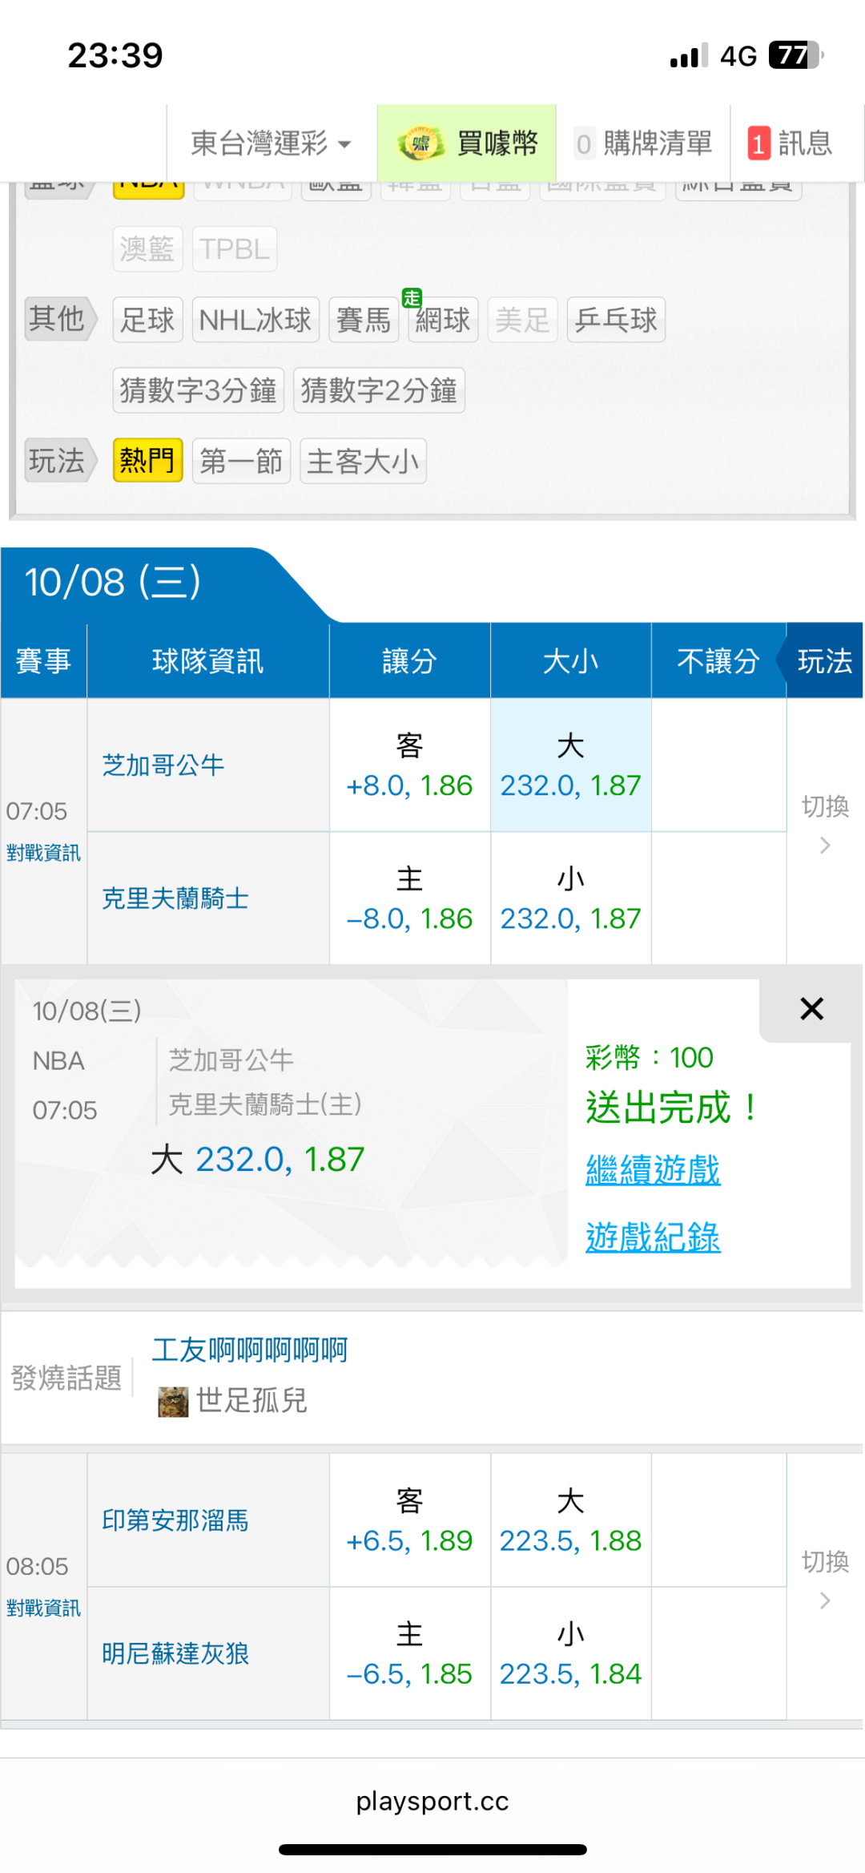Pick 小 223.5, 1.84 under bet
865x1873 pixels.
tap(570, 1653)
